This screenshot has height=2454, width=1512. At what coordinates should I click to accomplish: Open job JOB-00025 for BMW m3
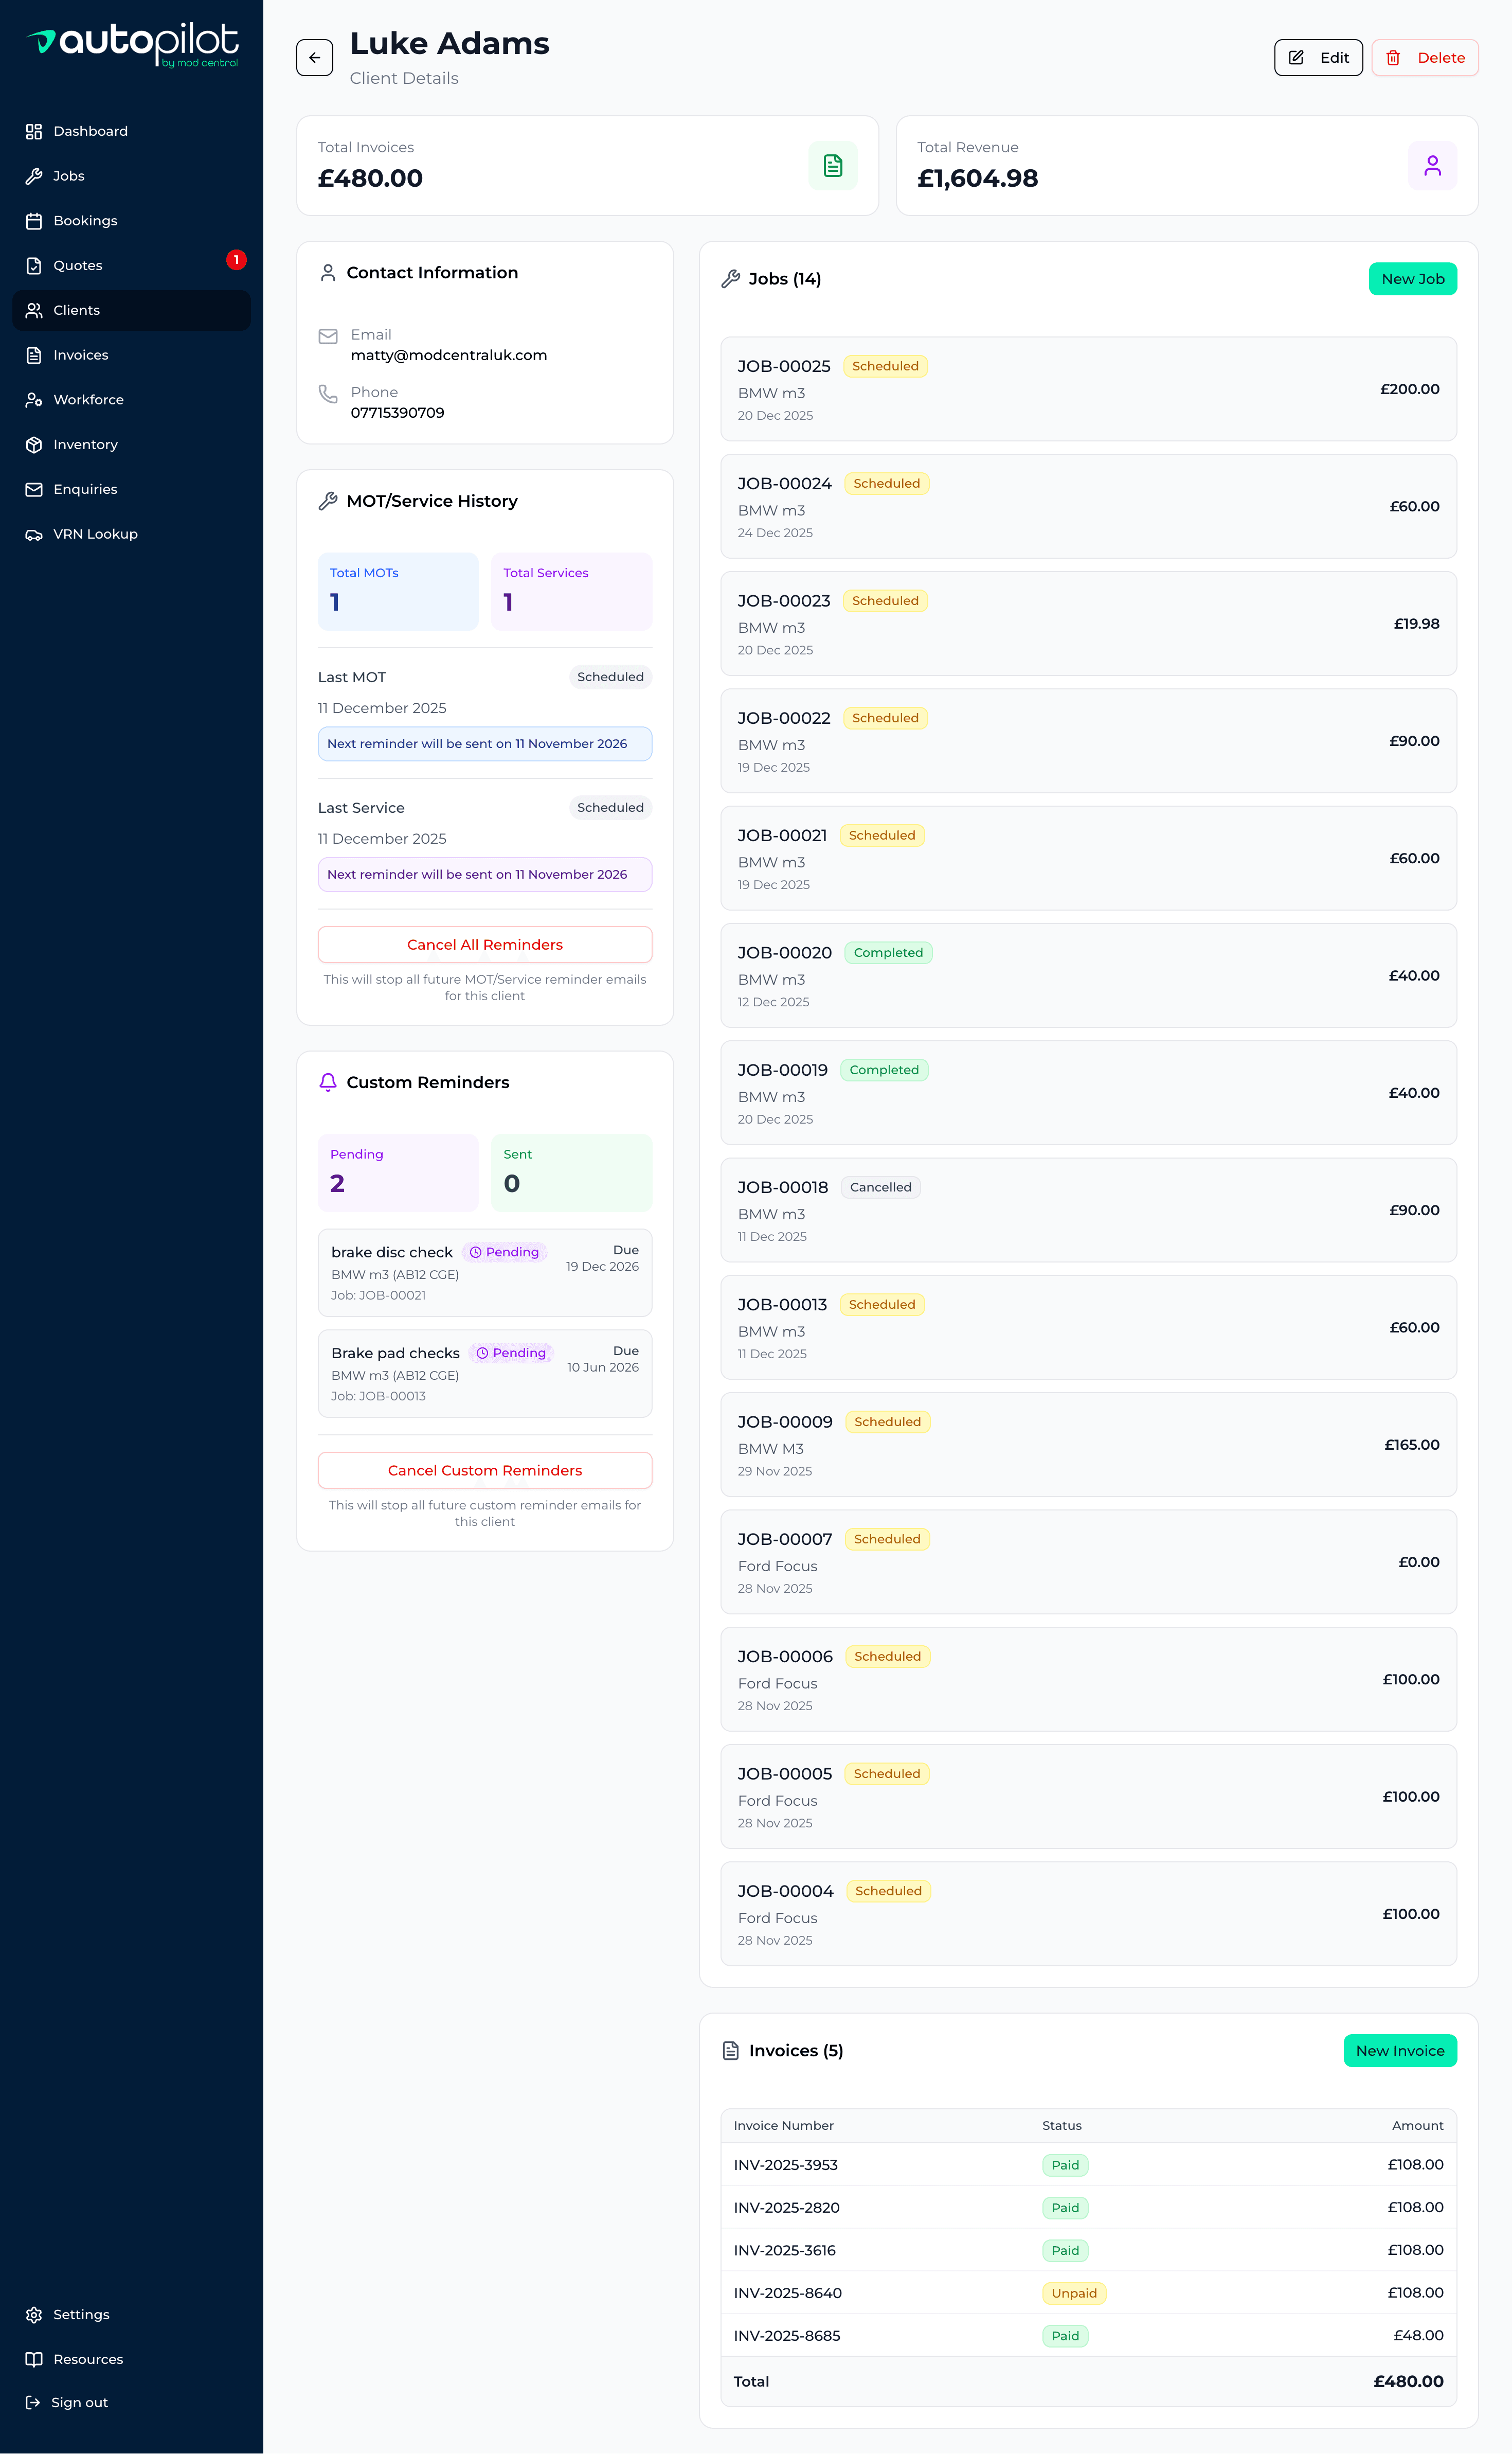point(1088,389)
